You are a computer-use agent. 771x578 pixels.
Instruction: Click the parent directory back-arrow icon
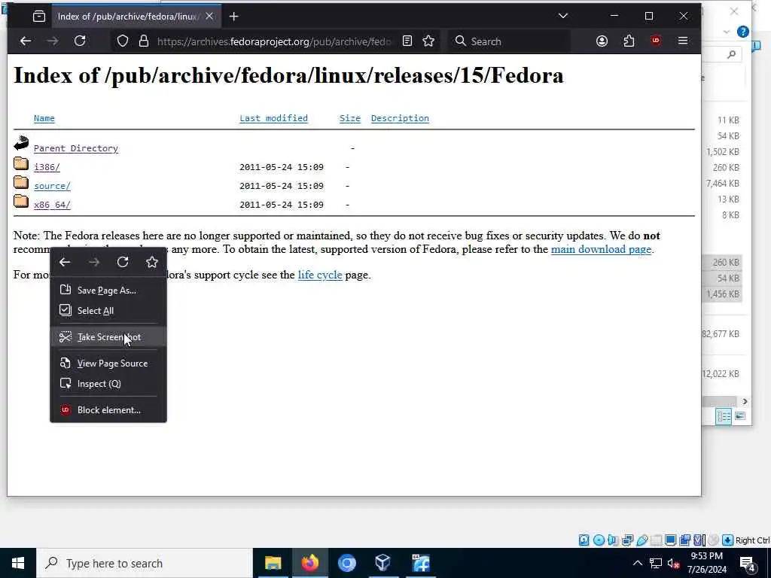click(21, 143)
